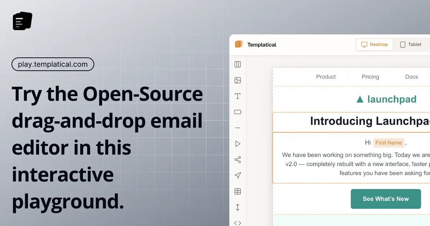The width and height of the screenshot is (430, 226).
Task: Click the Templatical logo in editor header
Action: [239, 44]
